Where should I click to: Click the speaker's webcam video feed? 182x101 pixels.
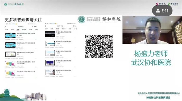(x=152, y=30)
